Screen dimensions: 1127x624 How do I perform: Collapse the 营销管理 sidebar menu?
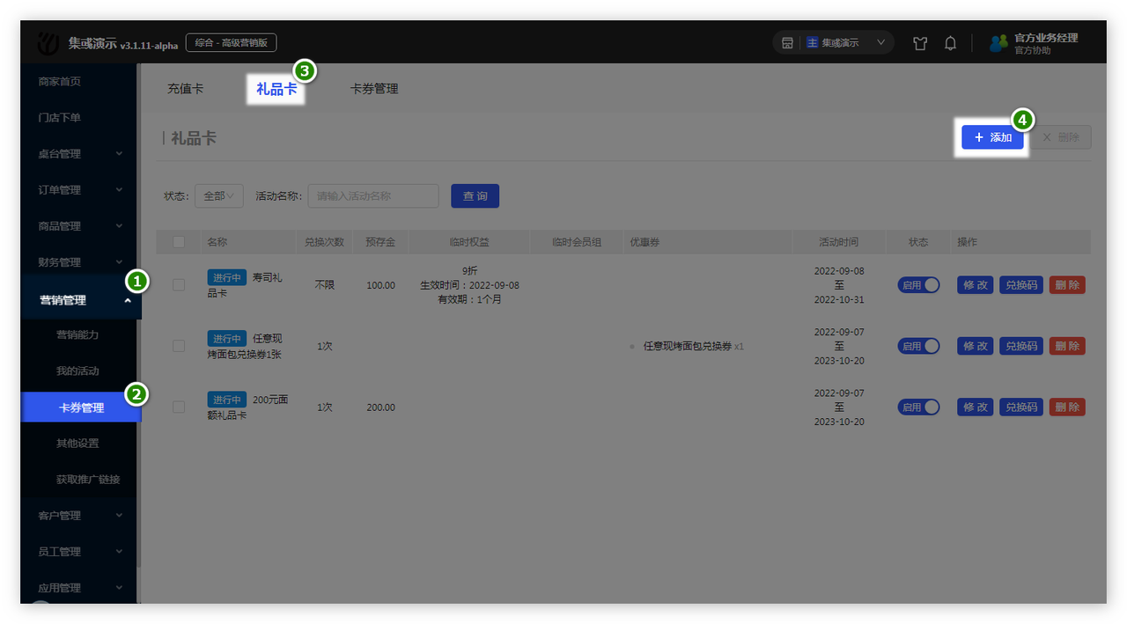(x=79, y=299)
